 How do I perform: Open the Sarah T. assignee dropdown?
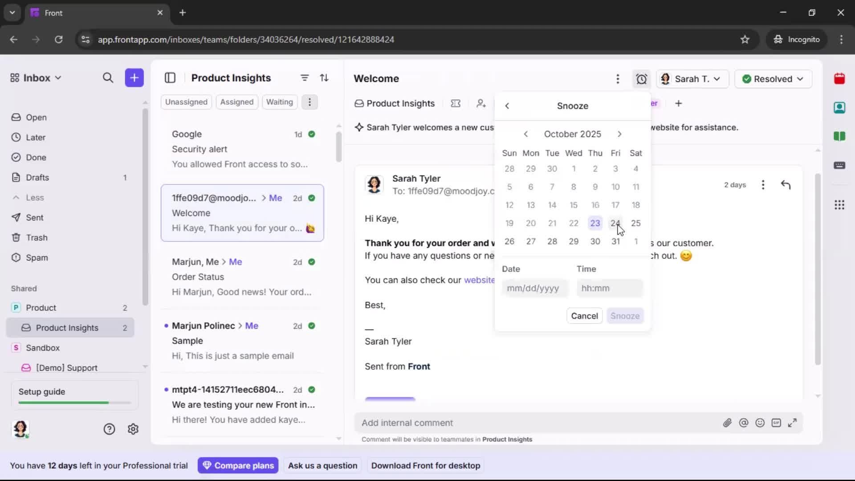click(692, 79)
